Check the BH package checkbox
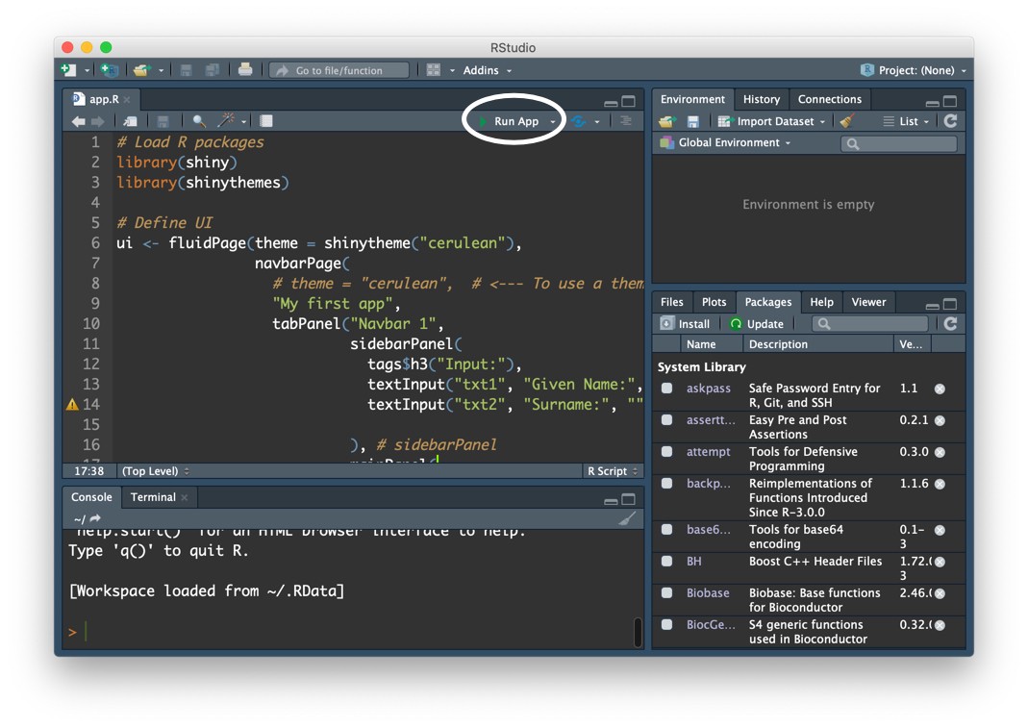Image resolution: width=1028 pixels, height=728 pixels. tap(666, 561)
